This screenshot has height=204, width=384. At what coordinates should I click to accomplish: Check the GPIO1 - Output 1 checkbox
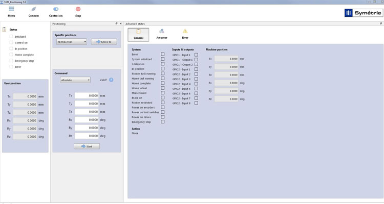(x=196, y=60)
